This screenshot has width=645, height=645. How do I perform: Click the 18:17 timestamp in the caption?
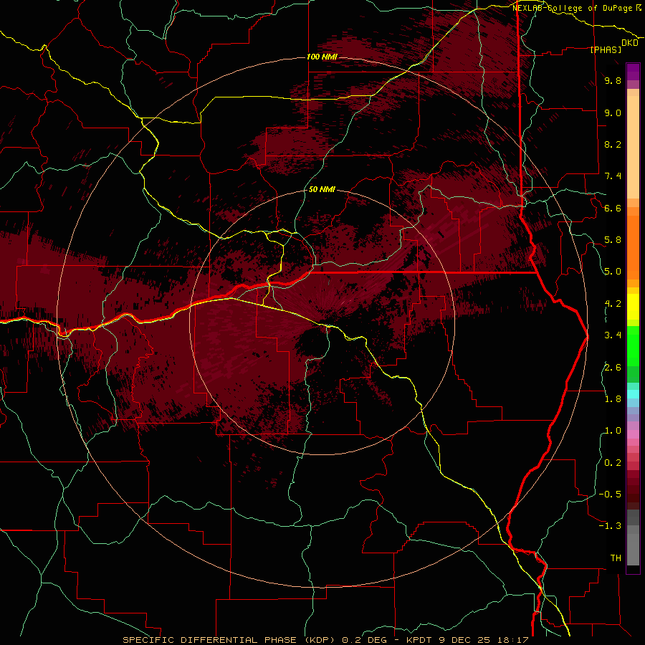[513, 640]
